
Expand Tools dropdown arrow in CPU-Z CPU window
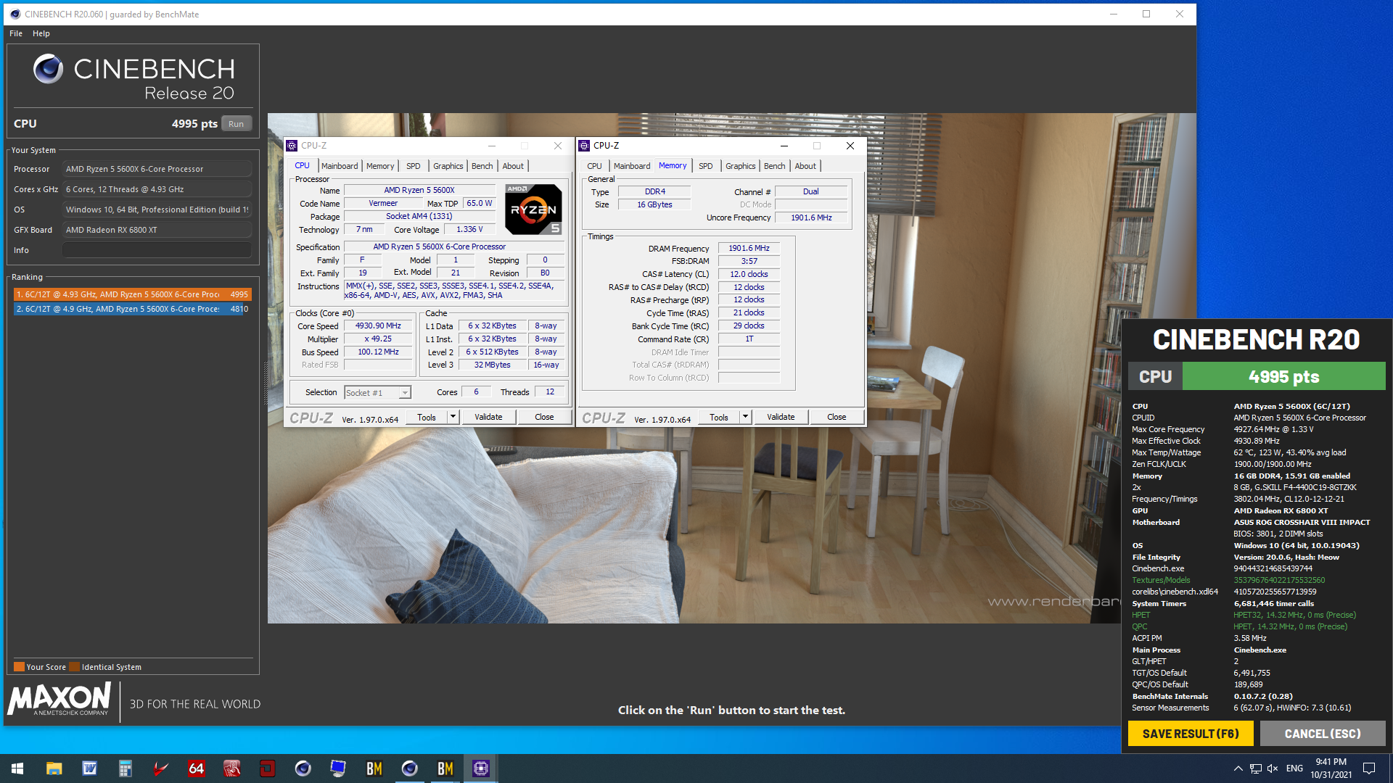(x=453, y=417)
